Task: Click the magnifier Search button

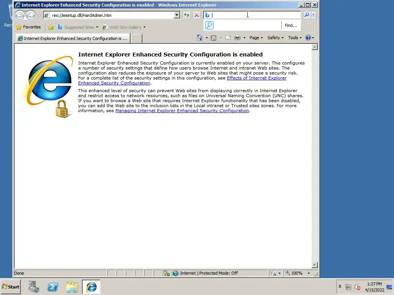Action: click(307, 15)
